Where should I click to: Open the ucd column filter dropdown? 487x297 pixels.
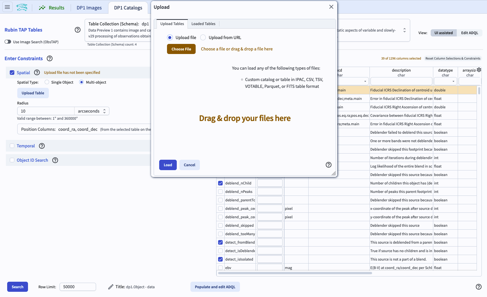365,81
